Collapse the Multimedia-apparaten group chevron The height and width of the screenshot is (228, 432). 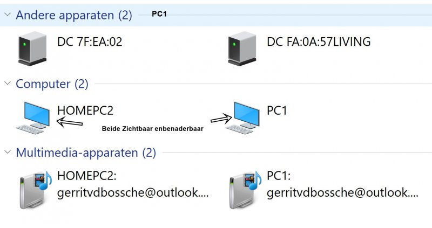[x=8, y=153]
